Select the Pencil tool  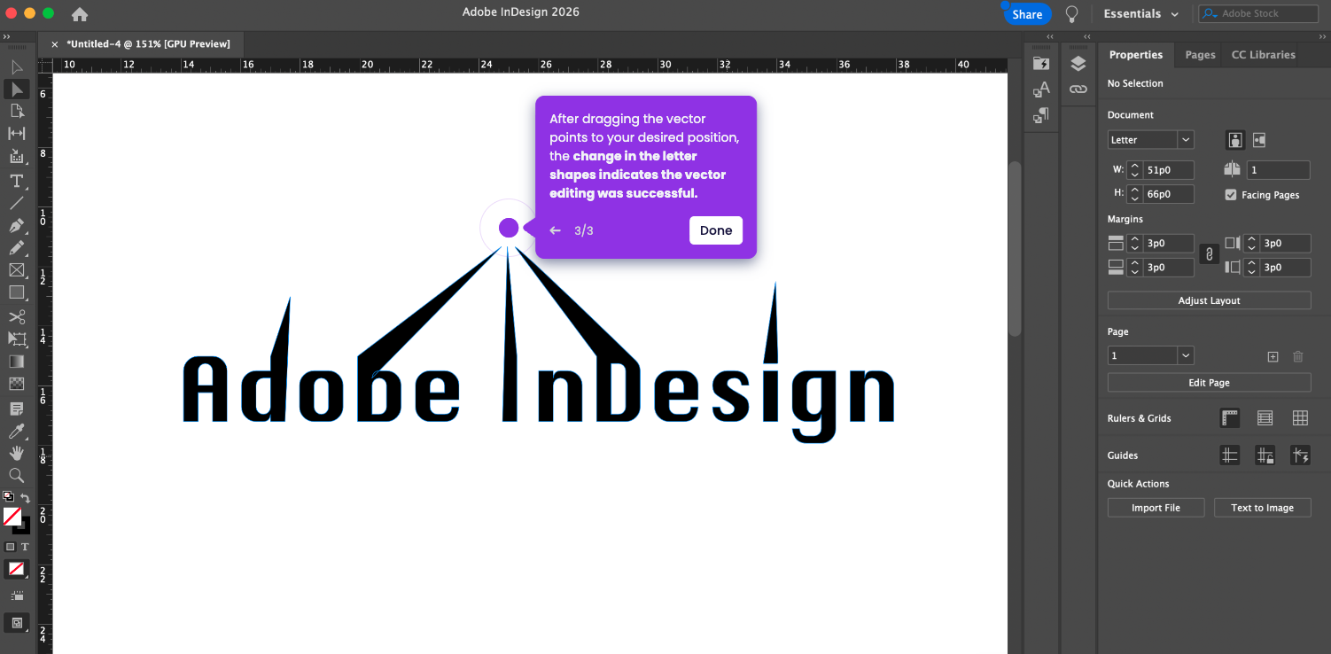click(x=16, y=247)
